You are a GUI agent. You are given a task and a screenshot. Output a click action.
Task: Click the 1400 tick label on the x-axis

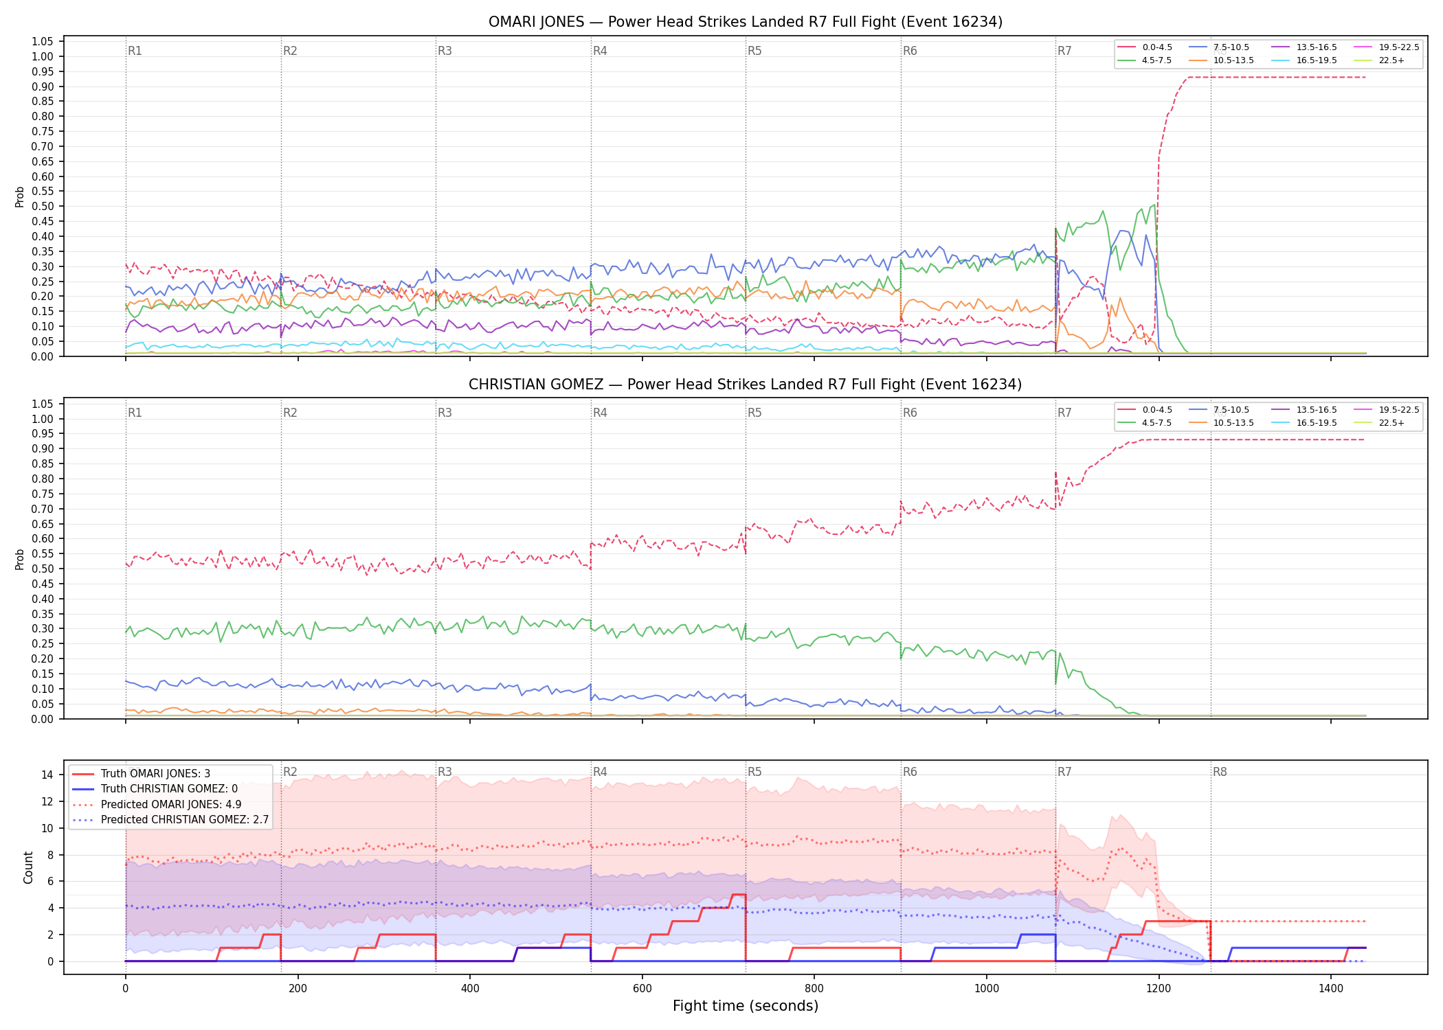pos(1331,989)
